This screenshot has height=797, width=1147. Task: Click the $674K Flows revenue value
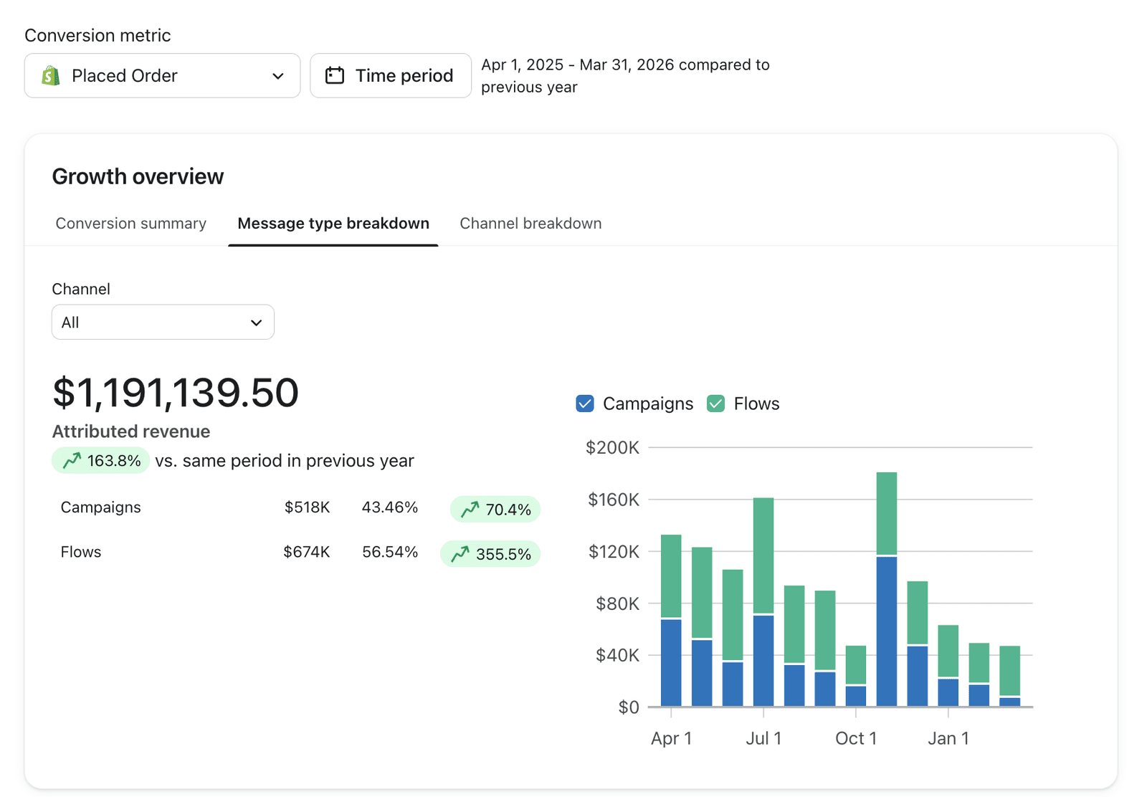[x=307, y=552]
